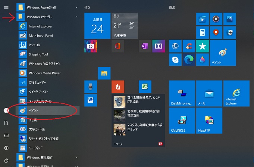The width and height of the screenshot is (254, 167).
Task: Open the hamburger menu at top of Start
Action: [6, 7]
